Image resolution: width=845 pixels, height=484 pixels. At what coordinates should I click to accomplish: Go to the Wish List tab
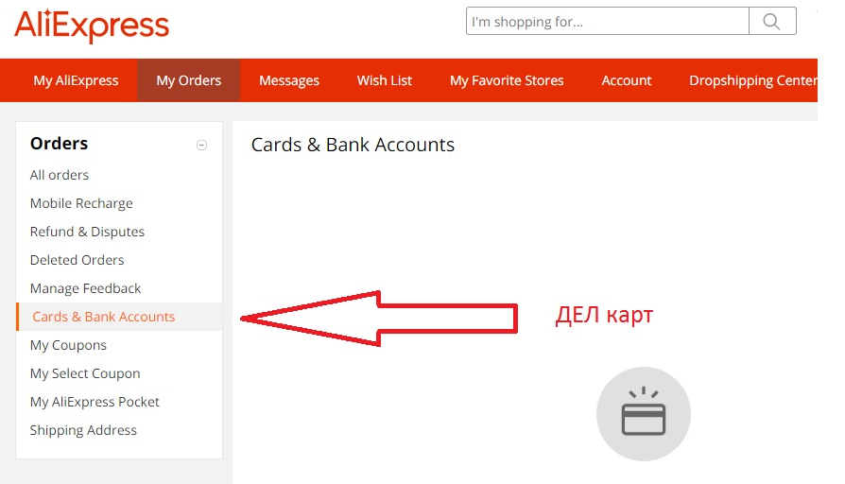[x=385, y=80]
